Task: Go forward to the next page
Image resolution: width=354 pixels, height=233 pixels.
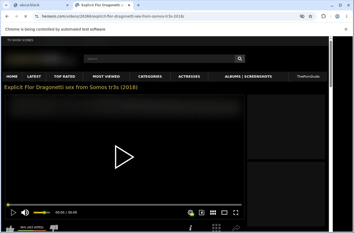Action: click(16, 17)
